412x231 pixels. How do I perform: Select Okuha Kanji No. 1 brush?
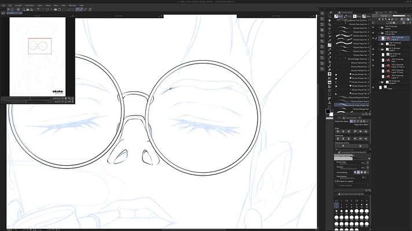click(352, 28)
